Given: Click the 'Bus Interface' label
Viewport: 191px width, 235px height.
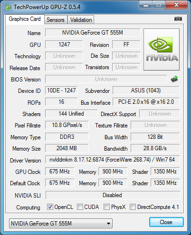Looking at the screenshot, I should click(x=95, y=103).
